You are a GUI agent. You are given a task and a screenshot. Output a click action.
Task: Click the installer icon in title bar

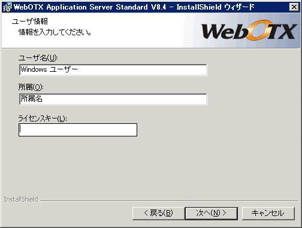tap(8, 7)
